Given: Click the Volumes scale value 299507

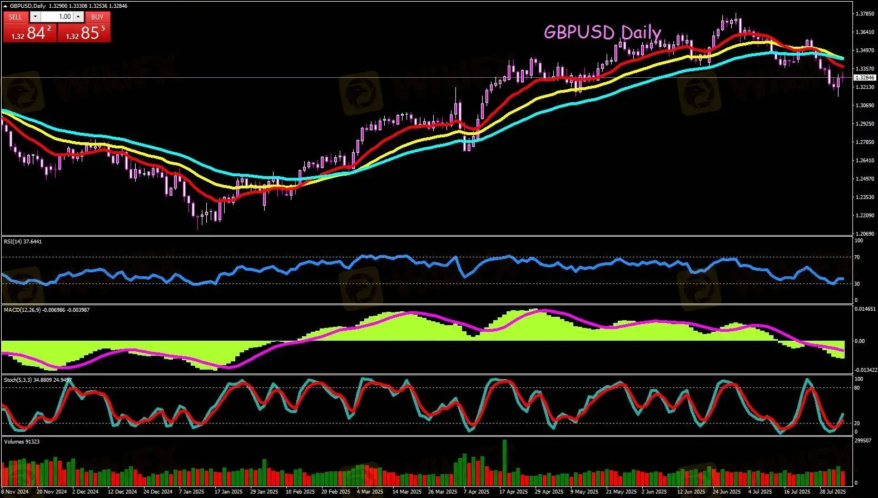Looking at the screenshot, I should click(x=863, y=440).
